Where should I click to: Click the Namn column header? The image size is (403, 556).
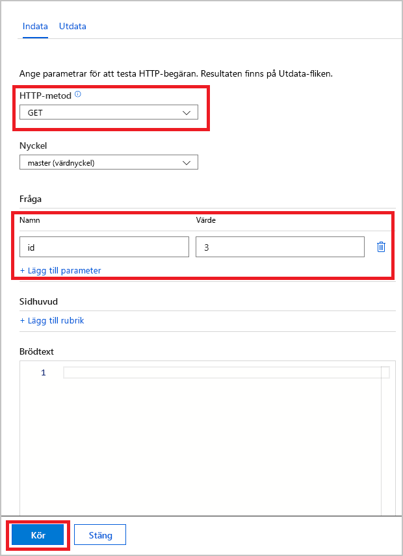(30, 220)
